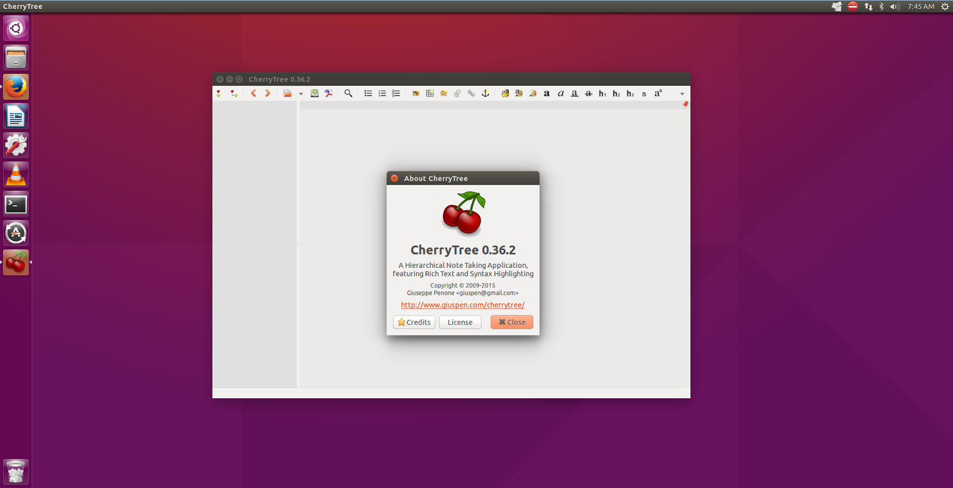Image resolution: width=953 pixels, height=488 pixels.
Task: Open the Credits dialog
Action: pyautogui.click(x=414, y=322)
